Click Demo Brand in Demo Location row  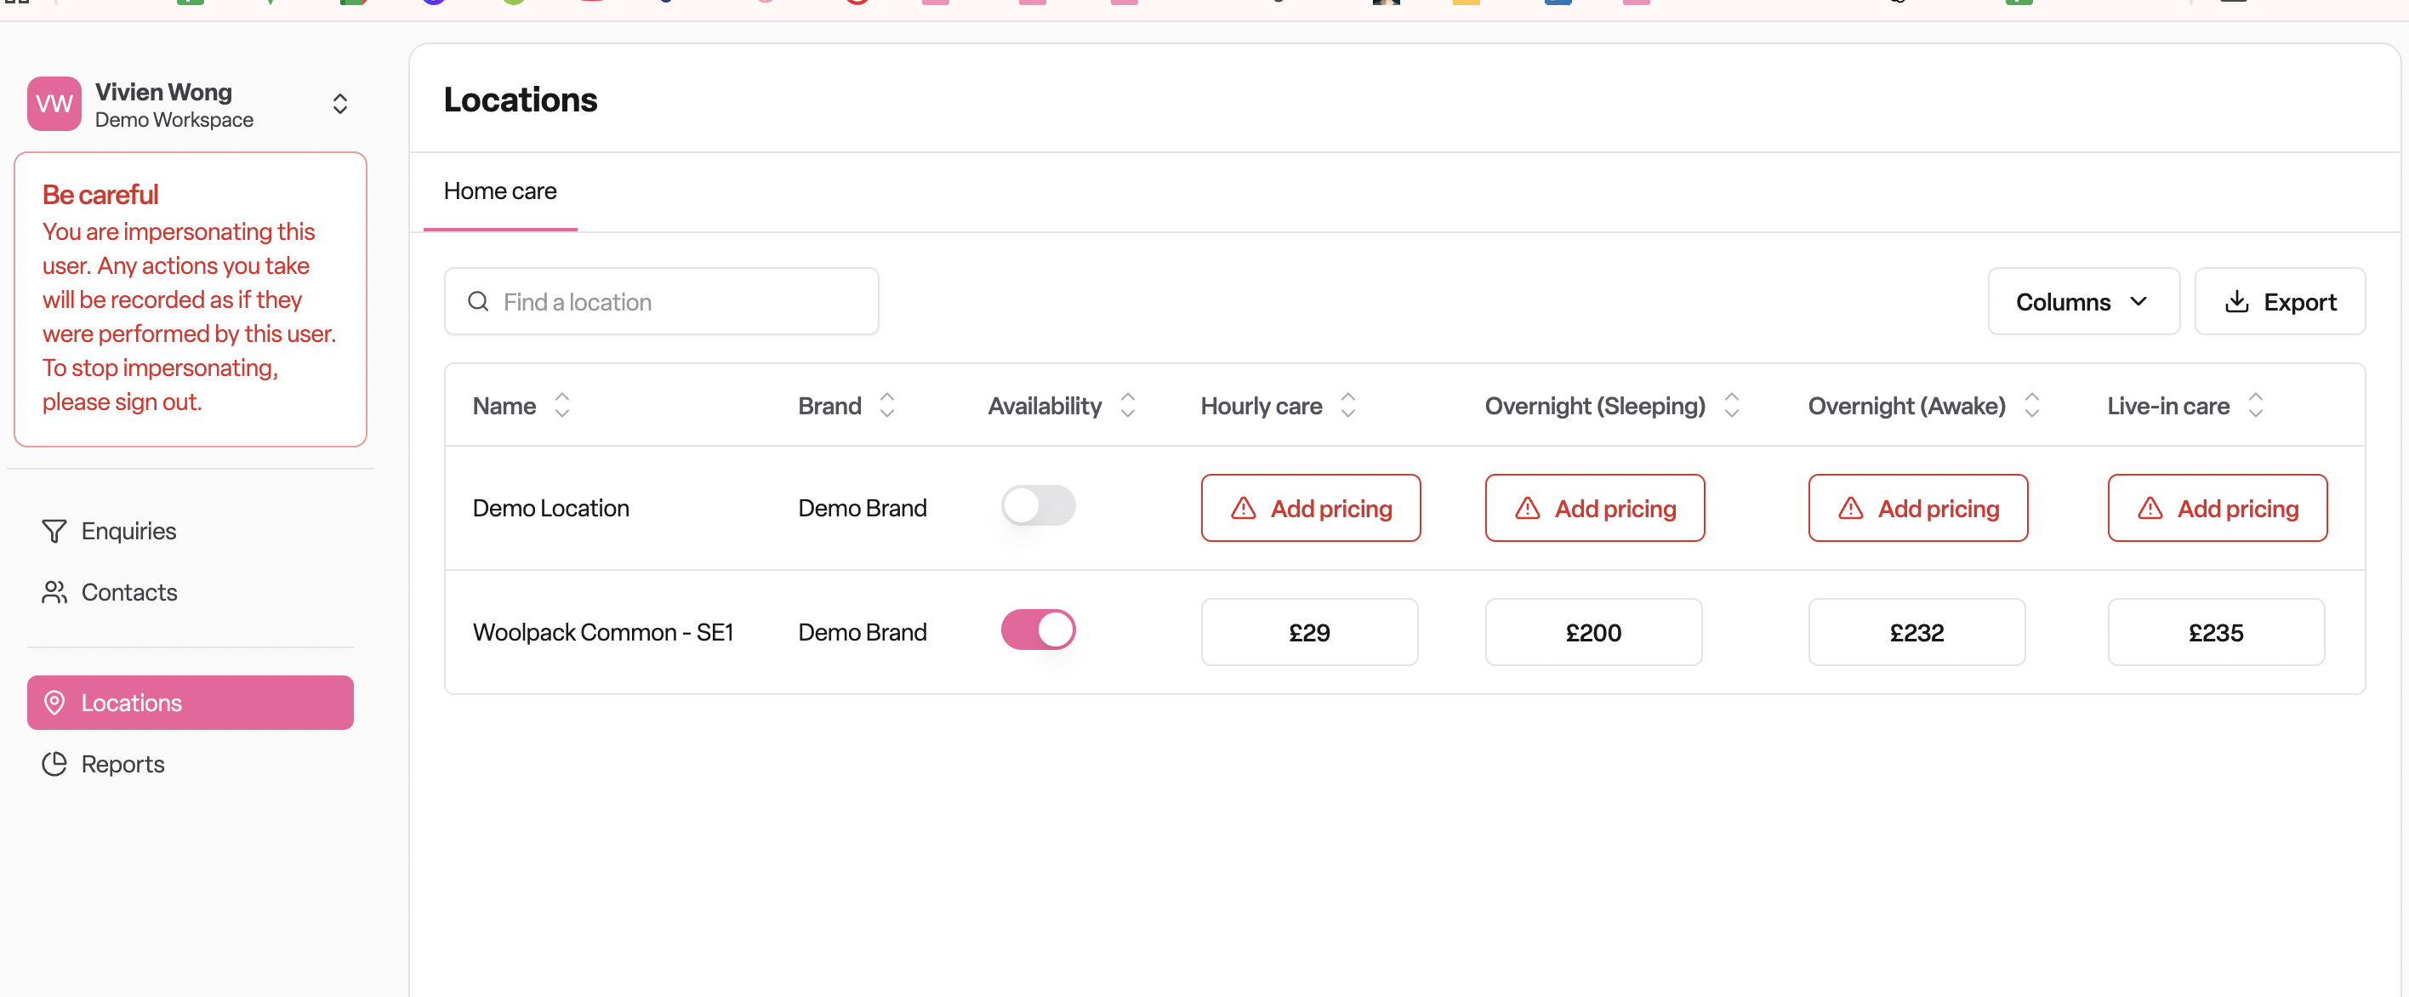pyautogui.click(x=863, y=508)
